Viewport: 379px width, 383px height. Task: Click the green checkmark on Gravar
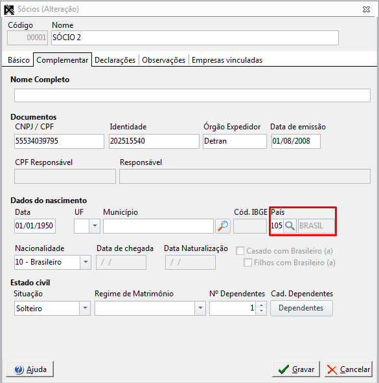coord(283,369)
